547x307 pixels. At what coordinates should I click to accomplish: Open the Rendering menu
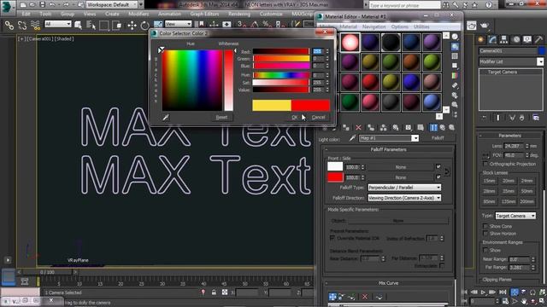coord(239,14)
